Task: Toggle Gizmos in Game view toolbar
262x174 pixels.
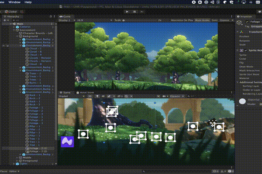Action: [x=224, y=20]
